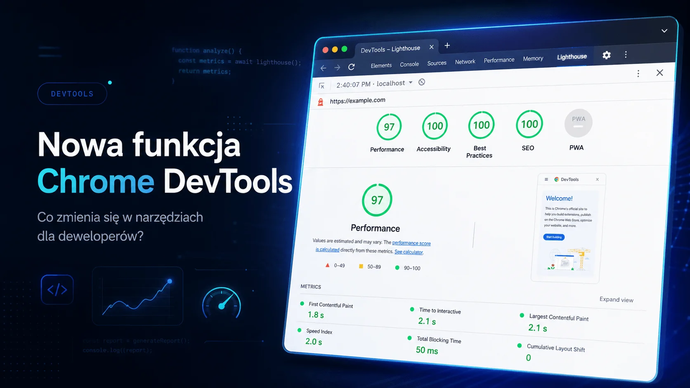The image size is (690, 388).
Task: Close the DevTools thumbnail with X
Action: point(597,179)
